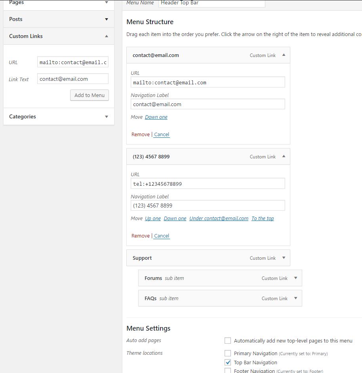The width and height of the screenshot is (362, 373).
Task: Enable automatically add new top-level pages
Action: pos(228,341)
